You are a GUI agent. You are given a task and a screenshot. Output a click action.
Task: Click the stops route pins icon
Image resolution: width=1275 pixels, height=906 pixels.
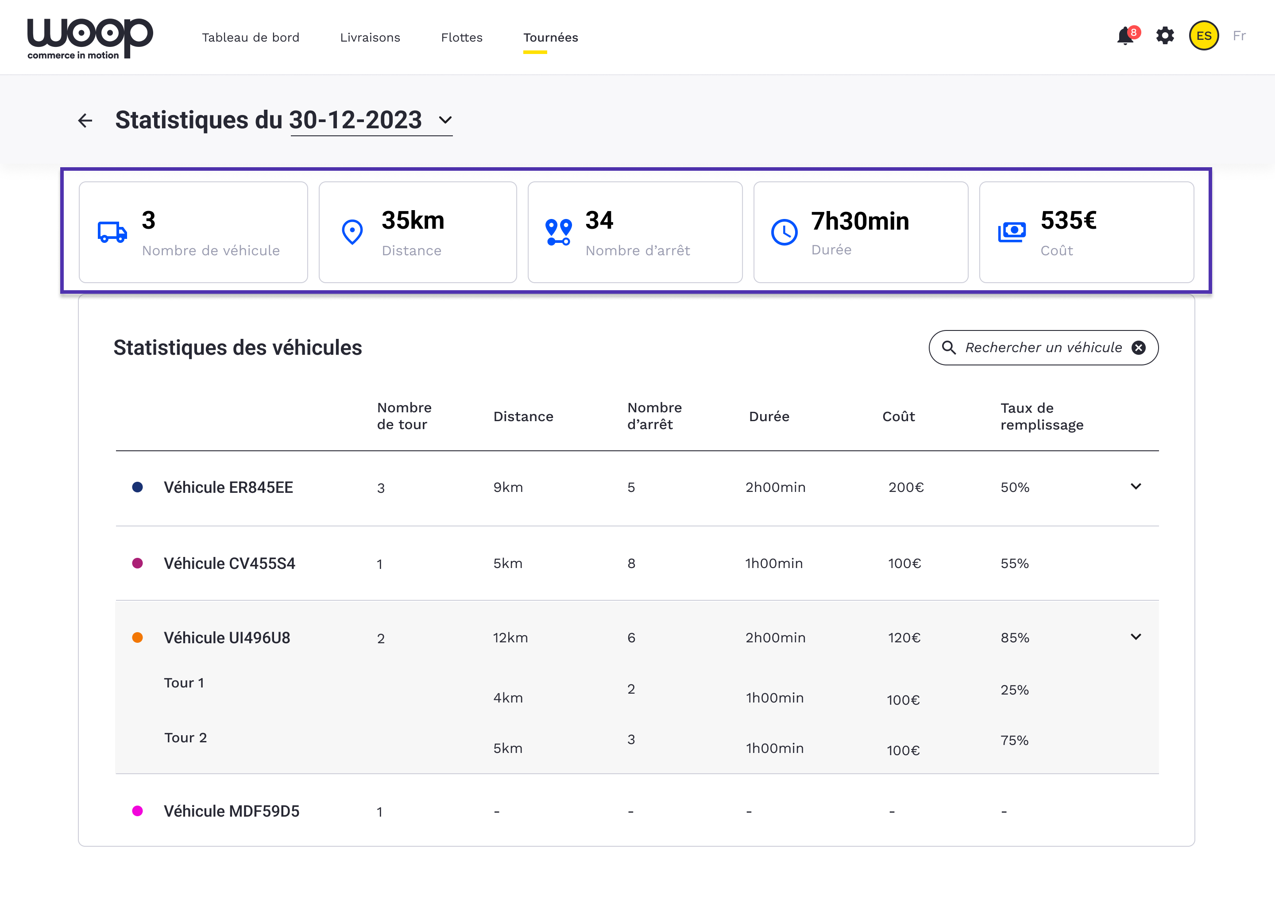tap(558, 232)
